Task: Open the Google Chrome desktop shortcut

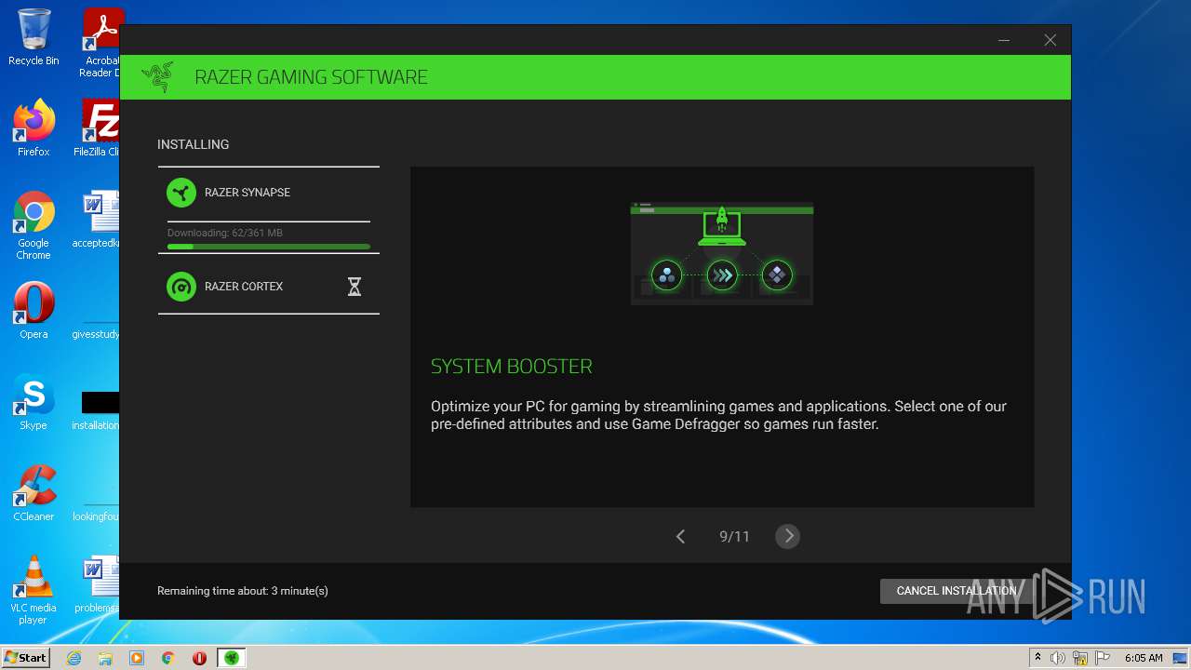Action: point(33,226)
